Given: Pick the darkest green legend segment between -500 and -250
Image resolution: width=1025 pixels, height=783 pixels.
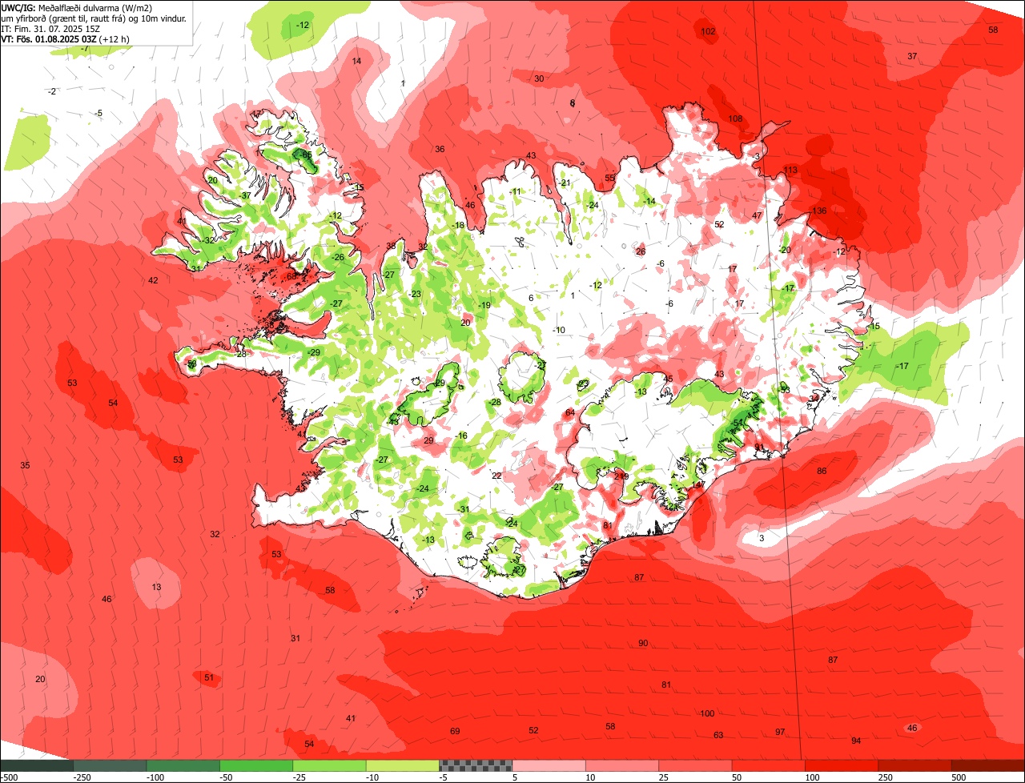Looking at the screenshot, I should 36,766.
